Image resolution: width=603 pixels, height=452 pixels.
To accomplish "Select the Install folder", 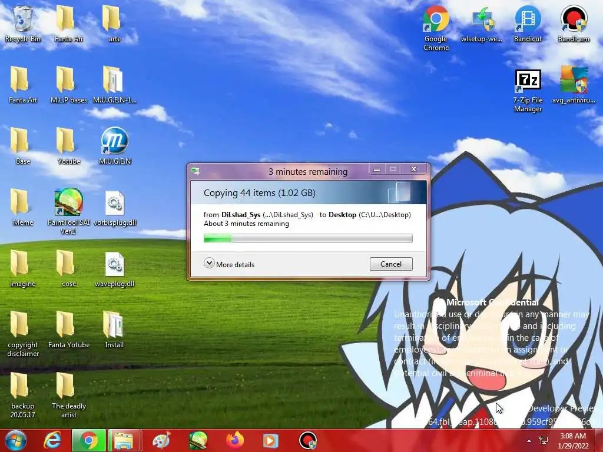I will coord(114,330).
